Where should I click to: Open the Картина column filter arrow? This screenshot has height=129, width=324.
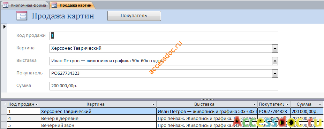point(153,104)
